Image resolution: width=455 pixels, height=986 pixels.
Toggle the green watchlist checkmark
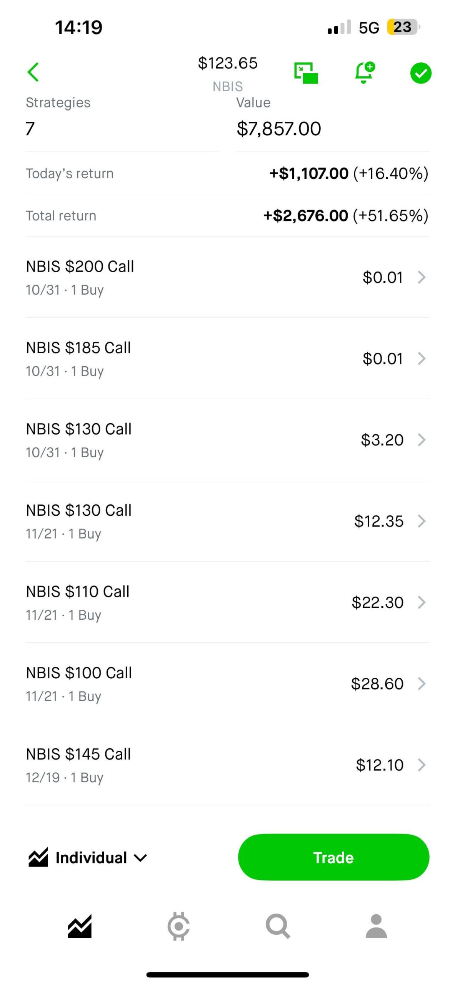(421, 73)
